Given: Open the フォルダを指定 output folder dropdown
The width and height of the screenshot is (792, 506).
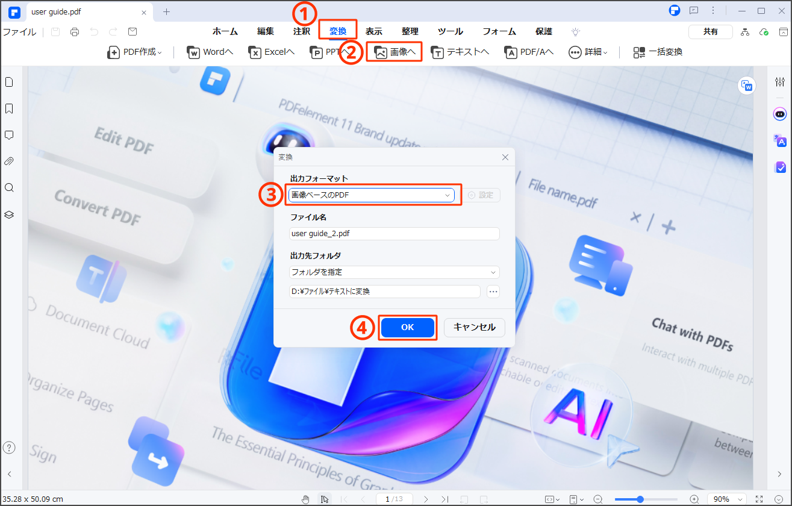Looking at the screenshot, I should pos(394,272).
